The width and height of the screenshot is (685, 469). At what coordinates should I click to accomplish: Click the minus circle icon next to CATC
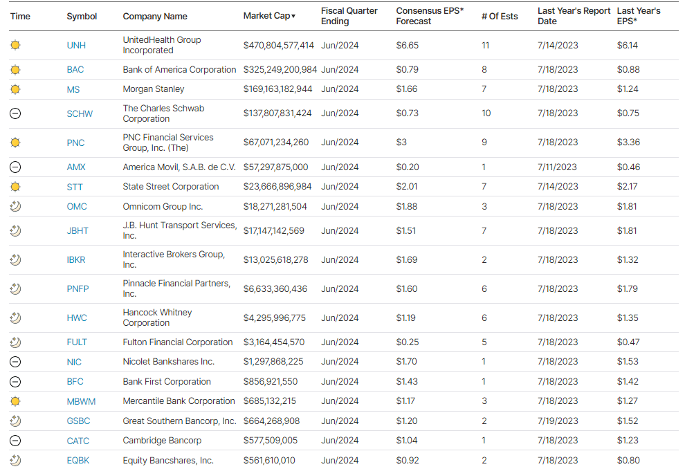point(15,441)
